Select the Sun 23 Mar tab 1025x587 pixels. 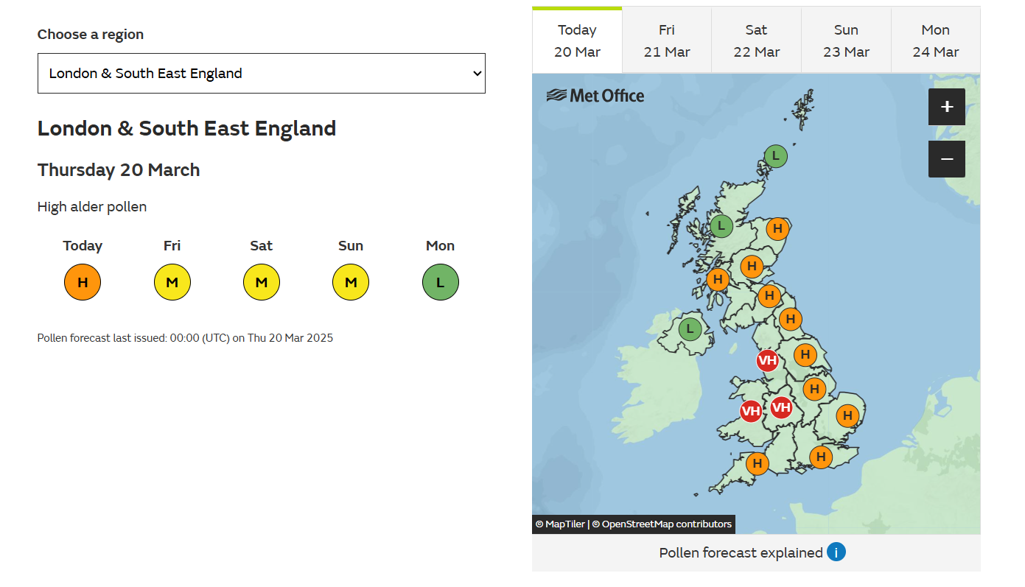pos(846,41)
